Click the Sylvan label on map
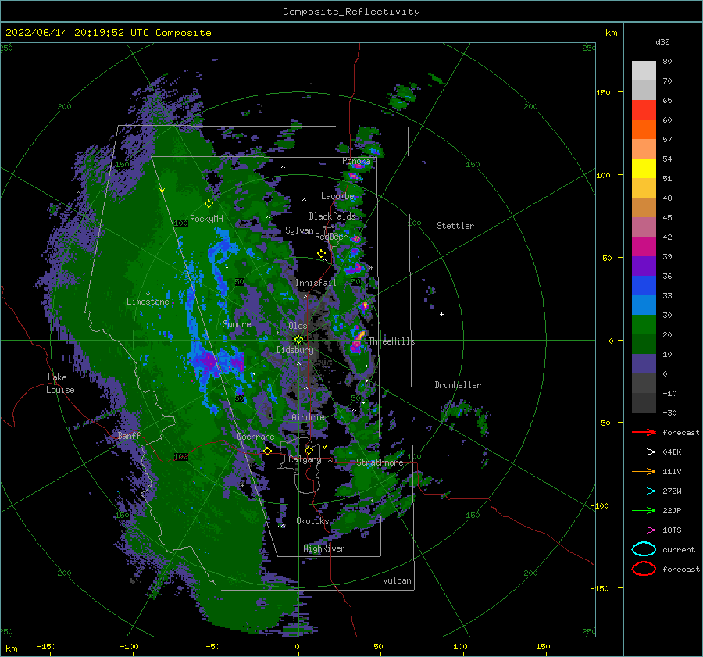The height and width of the screenshot is (657, 703). pyautogui.click(x=299, y=230)
